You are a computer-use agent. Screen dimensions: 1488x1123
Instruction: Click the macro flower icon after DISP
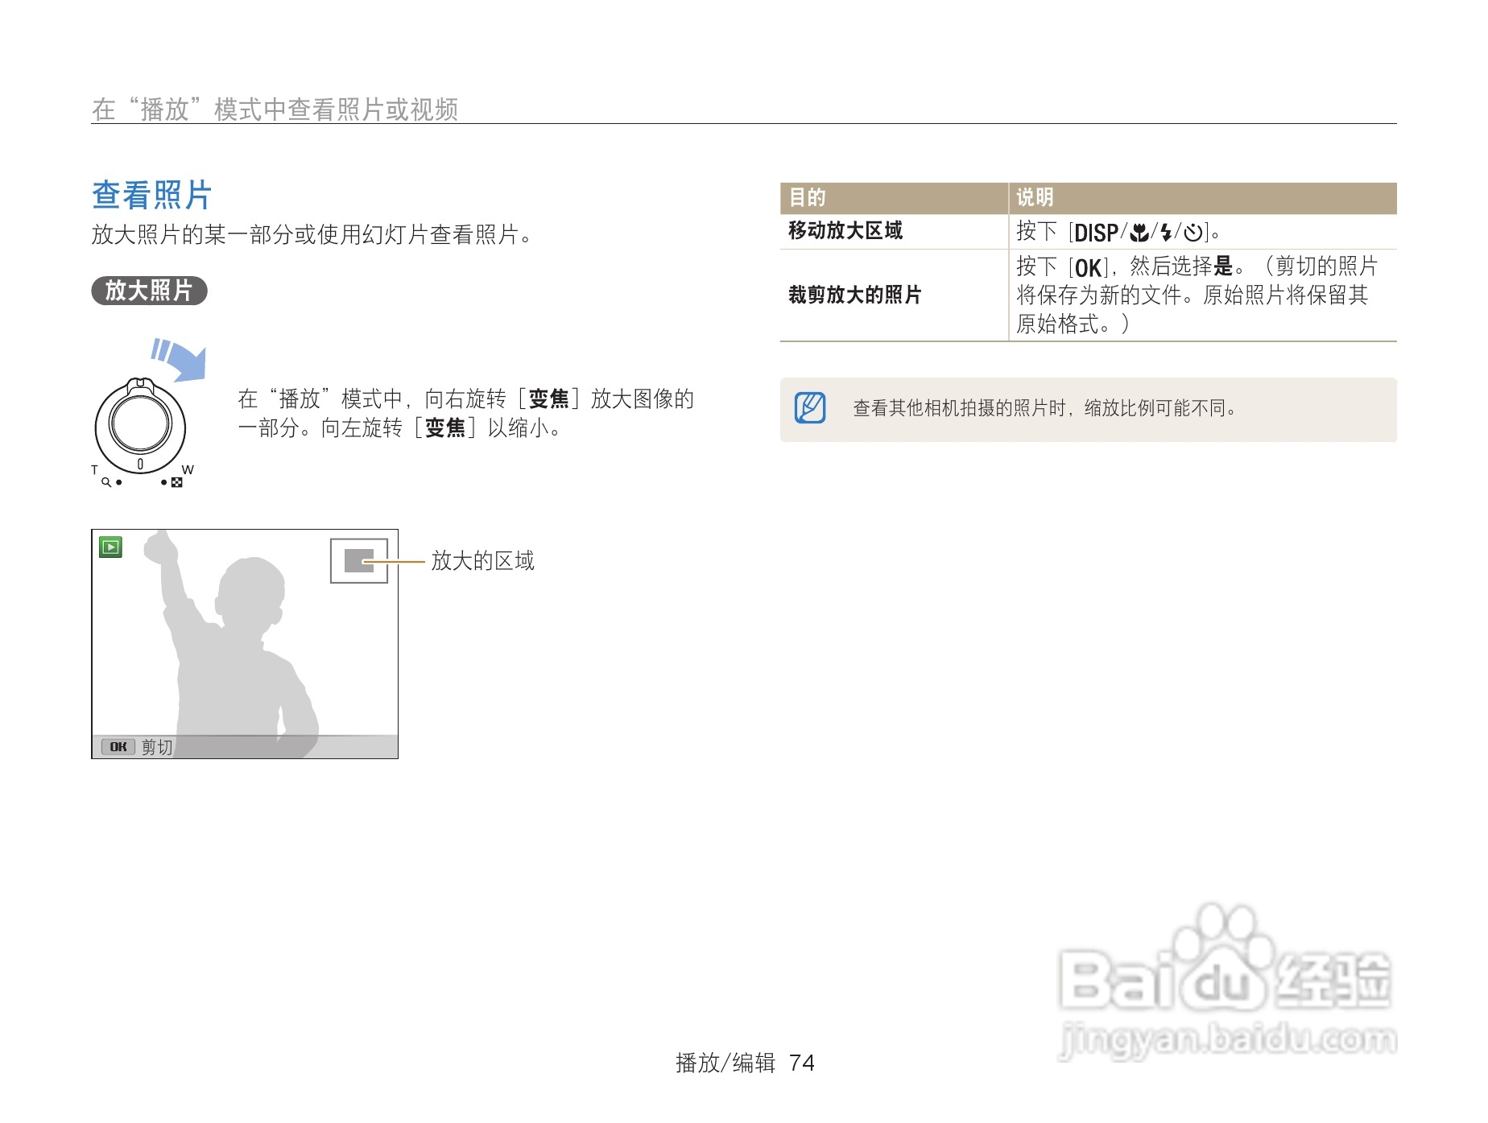(x=1139, y=233)
